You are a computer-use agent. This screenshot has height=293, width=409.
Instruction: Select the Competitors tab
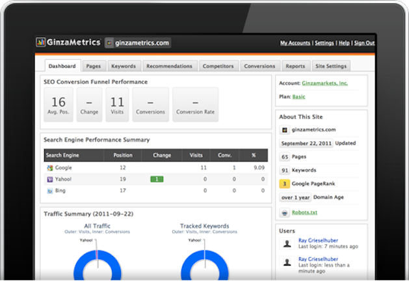pyautogui.click(x=218, y=66)
